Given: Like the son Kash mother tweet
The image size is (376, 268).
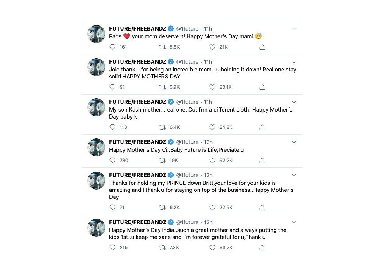Looking at the screenshot, I should pos(212,127).
